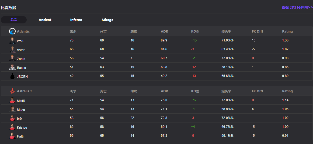The image size is (313, 144).
Task: Click kroK's KD difference +13
Action: [194, 40]
